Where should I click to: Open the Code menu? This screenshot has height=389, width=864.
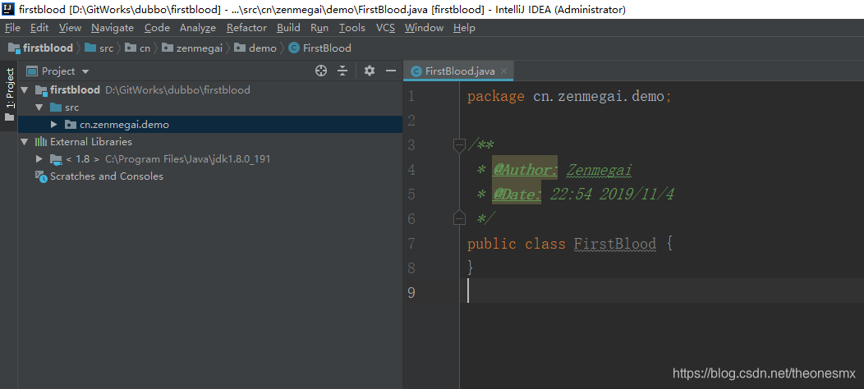coord(157,28)
